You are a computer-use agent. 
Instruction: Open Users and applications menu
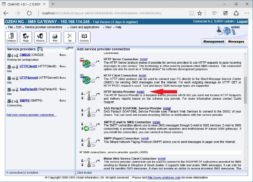(x=84, y=27)
